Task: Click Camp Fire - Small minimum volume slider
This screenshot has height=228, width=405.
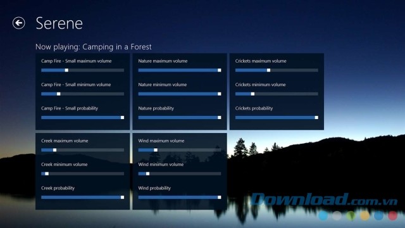Action: [83, 94]
